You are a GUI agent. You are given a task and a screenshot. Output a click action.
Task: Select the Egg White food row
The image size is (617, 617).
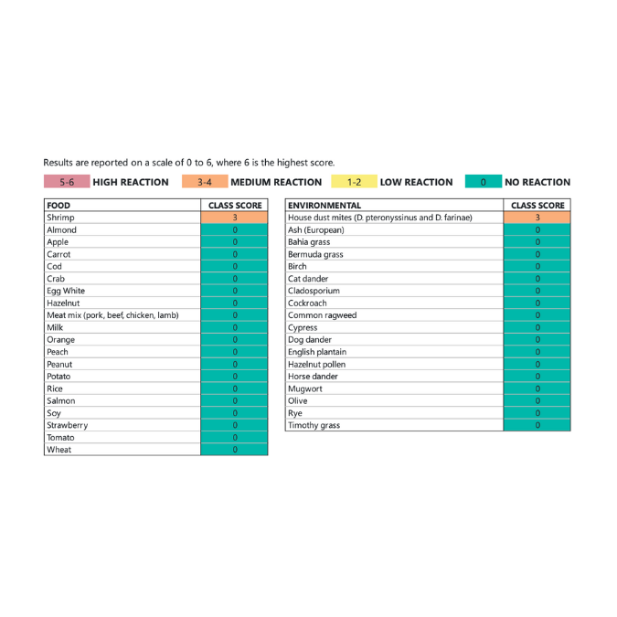click(66, 291)
